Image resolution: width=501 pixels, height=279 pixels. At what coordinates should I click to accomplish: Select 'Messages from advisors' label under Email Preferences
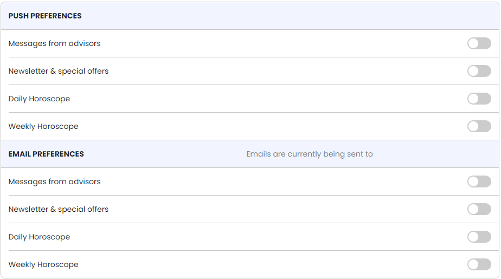(54, 181)
